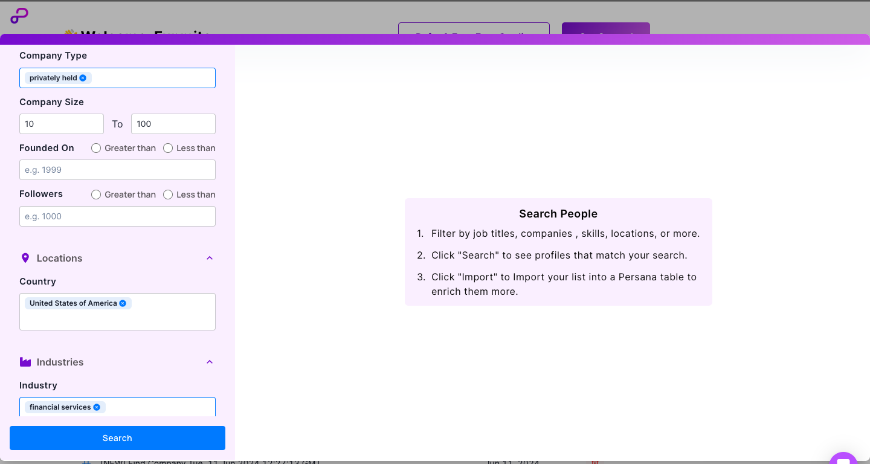
Task: Collapse the Locations section chevron
Action: tap(210, 258)
